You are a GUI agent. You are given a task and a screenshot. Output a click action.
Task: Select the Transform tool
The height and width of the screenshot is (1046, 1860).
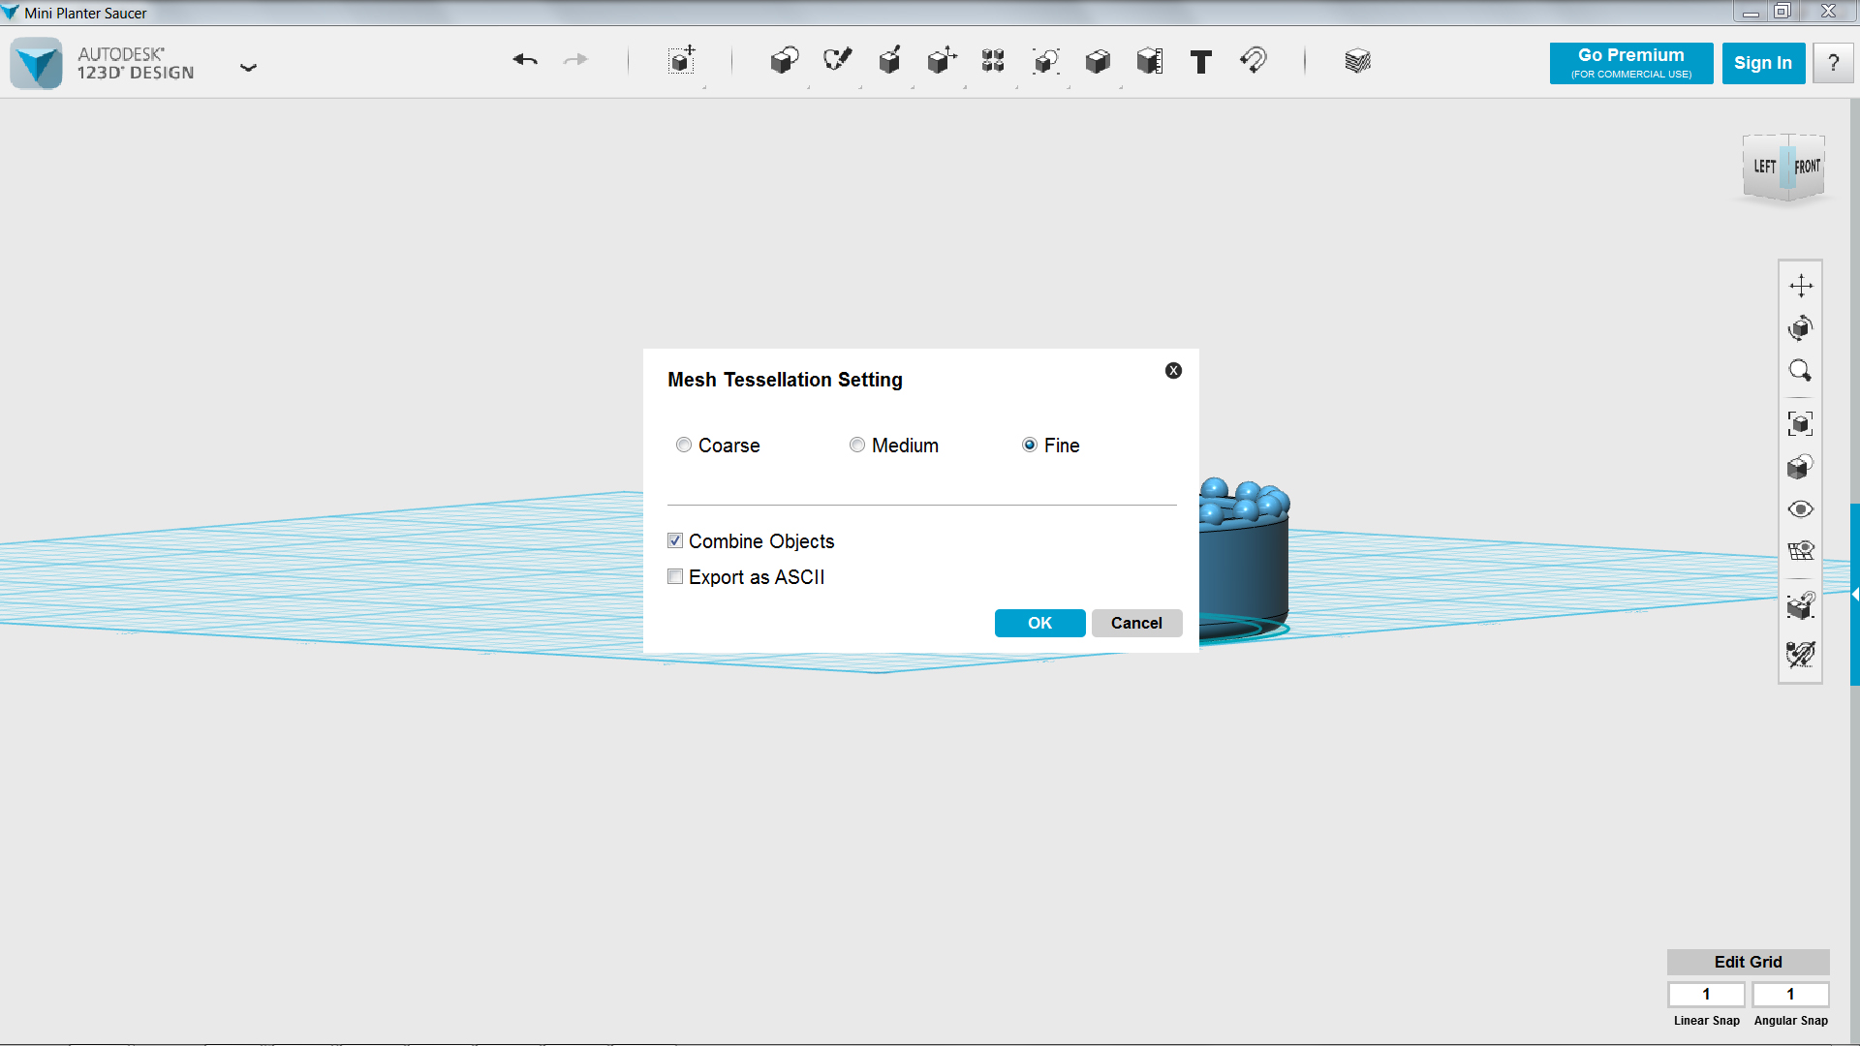point(943,60)
